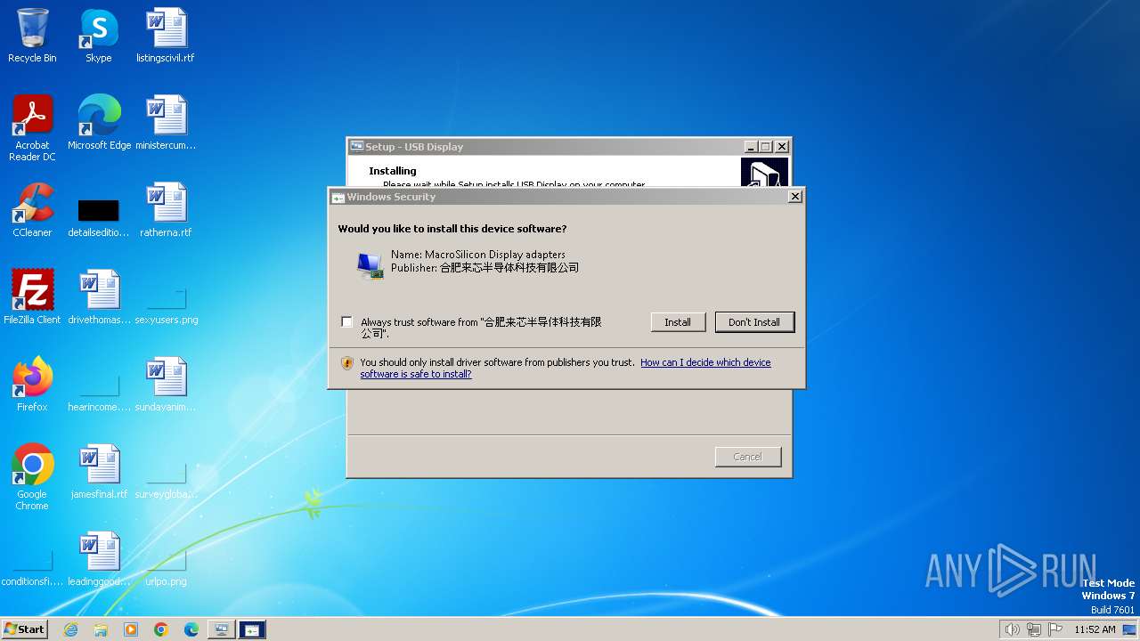The height and width of the screenshot is (641, 1140).
Task: Close the Windows Security dialog
Action: (x=795, y=197)
